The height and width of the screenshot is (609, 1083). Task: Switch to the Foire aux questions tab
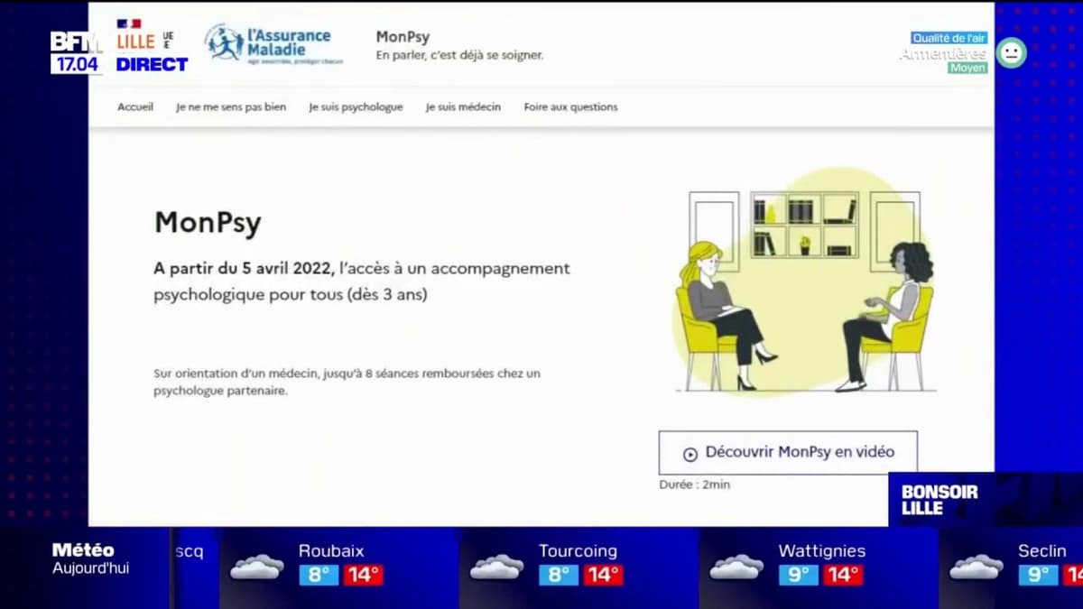(570, 106)
